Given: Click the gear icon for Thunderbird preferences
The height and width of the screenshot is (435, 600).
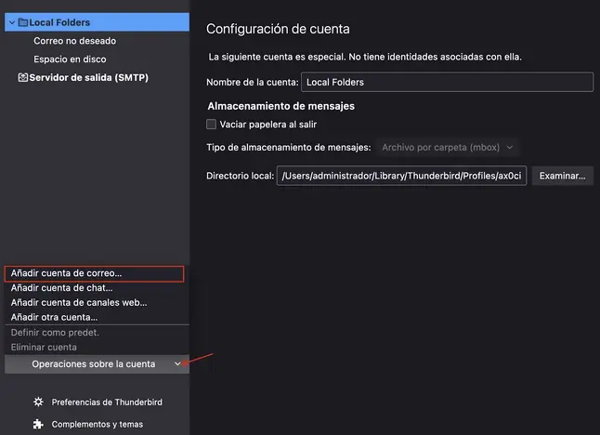Looking at the screenshot, I should point(38,402).
